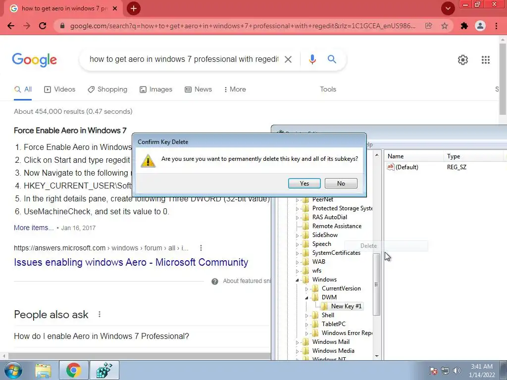Confirm deletion with the Yes button
This screenshot has height=380, width=507.
pos(304,183)
